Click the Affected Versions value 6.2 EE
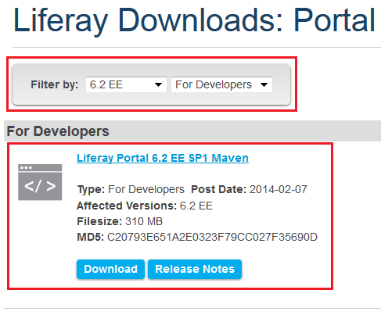 [x=196, y=206]
